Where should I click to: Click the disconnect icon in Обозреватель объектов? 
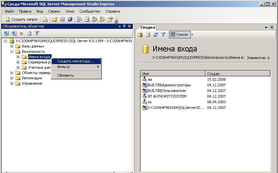(14, 33)
